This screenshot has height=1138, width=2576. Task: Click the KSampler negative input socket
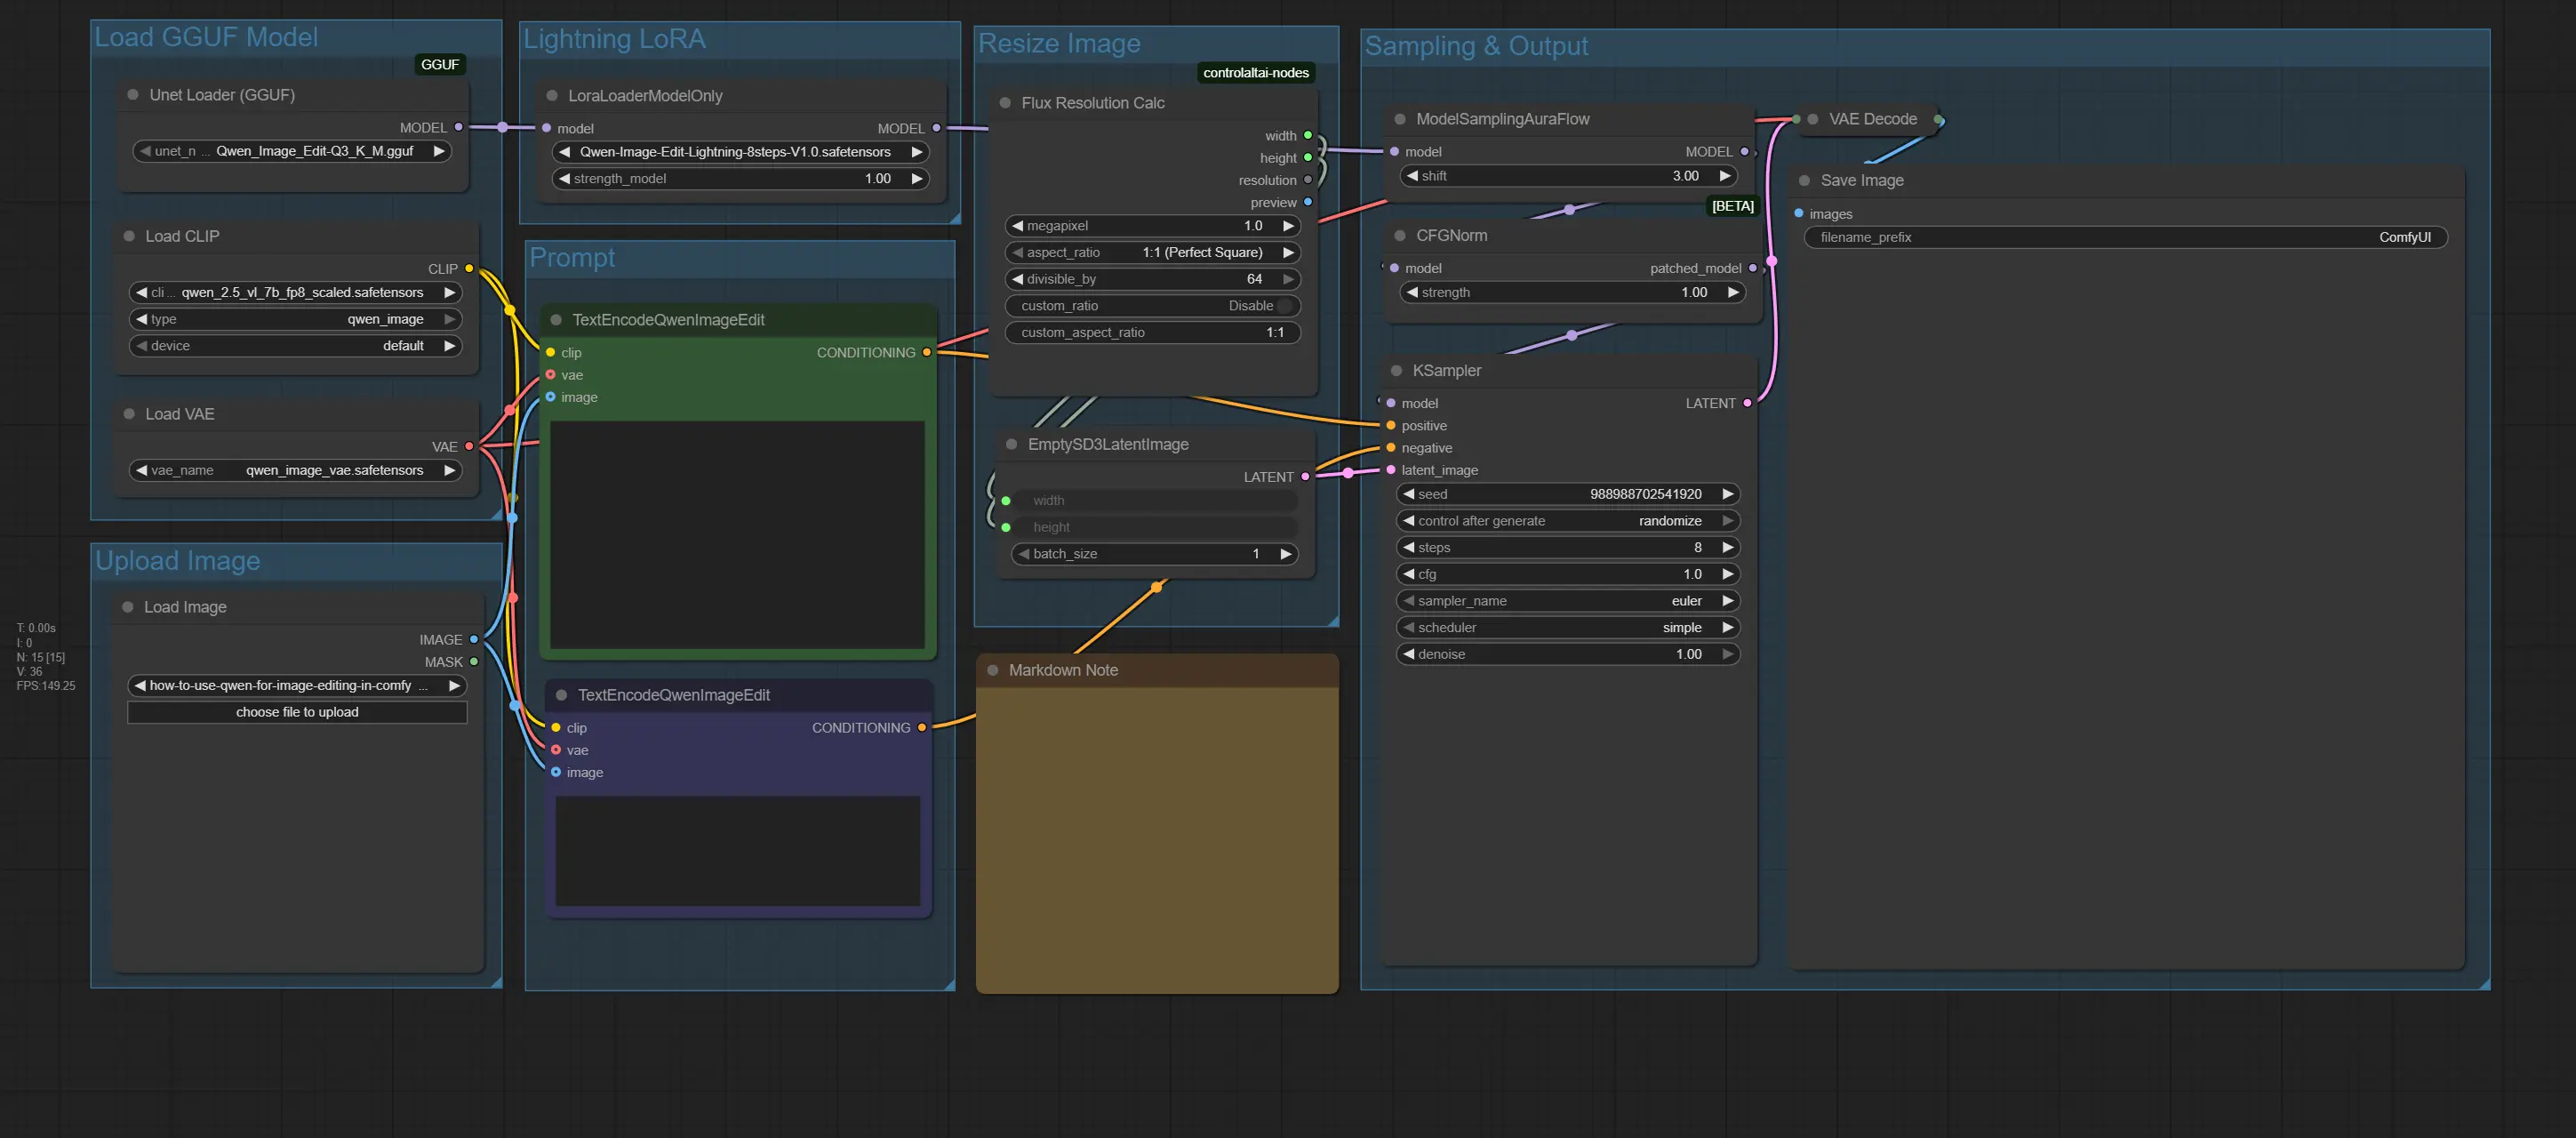pyautogui.click(x=1390, y=447)
